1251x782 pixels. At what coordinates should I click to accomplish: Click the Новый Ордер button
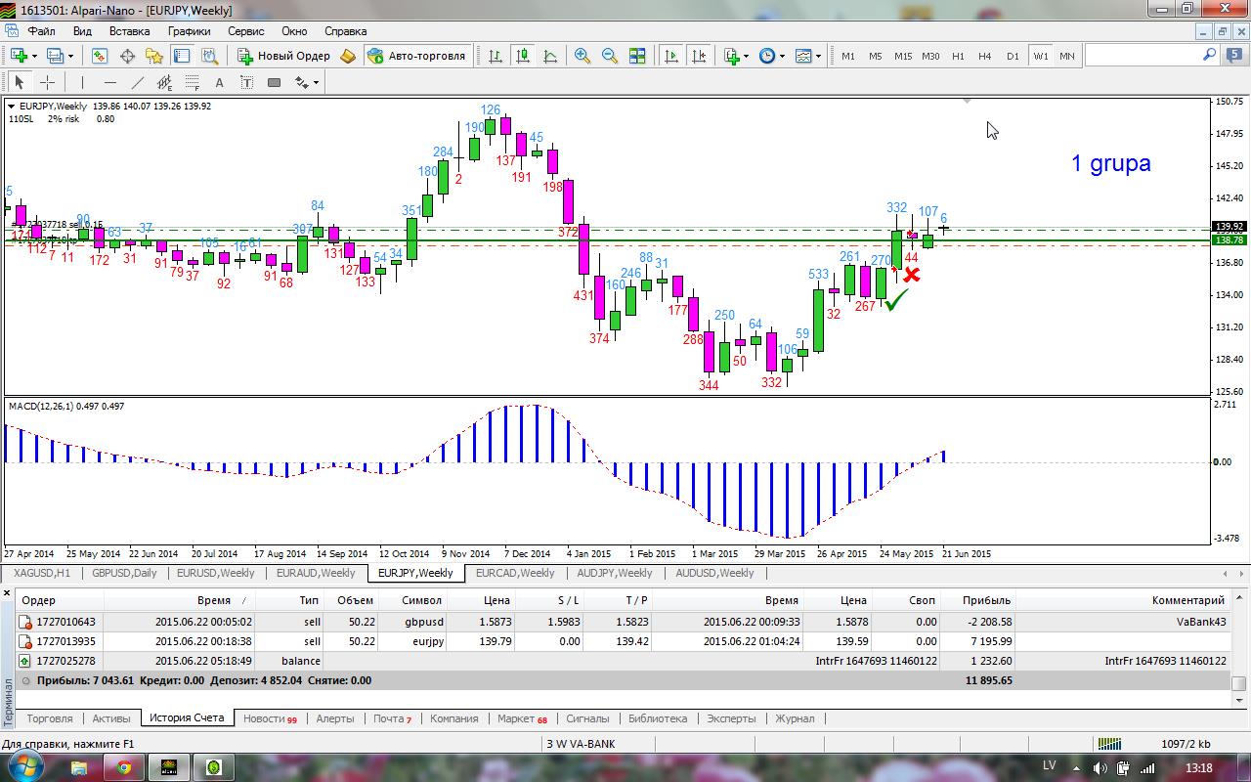coord(284,56)
